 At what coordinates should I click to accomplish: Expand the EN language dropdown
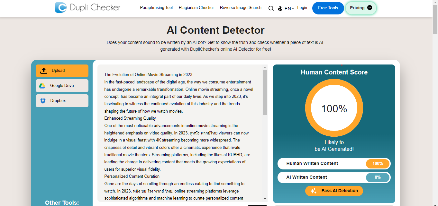(x=289, y=9)
